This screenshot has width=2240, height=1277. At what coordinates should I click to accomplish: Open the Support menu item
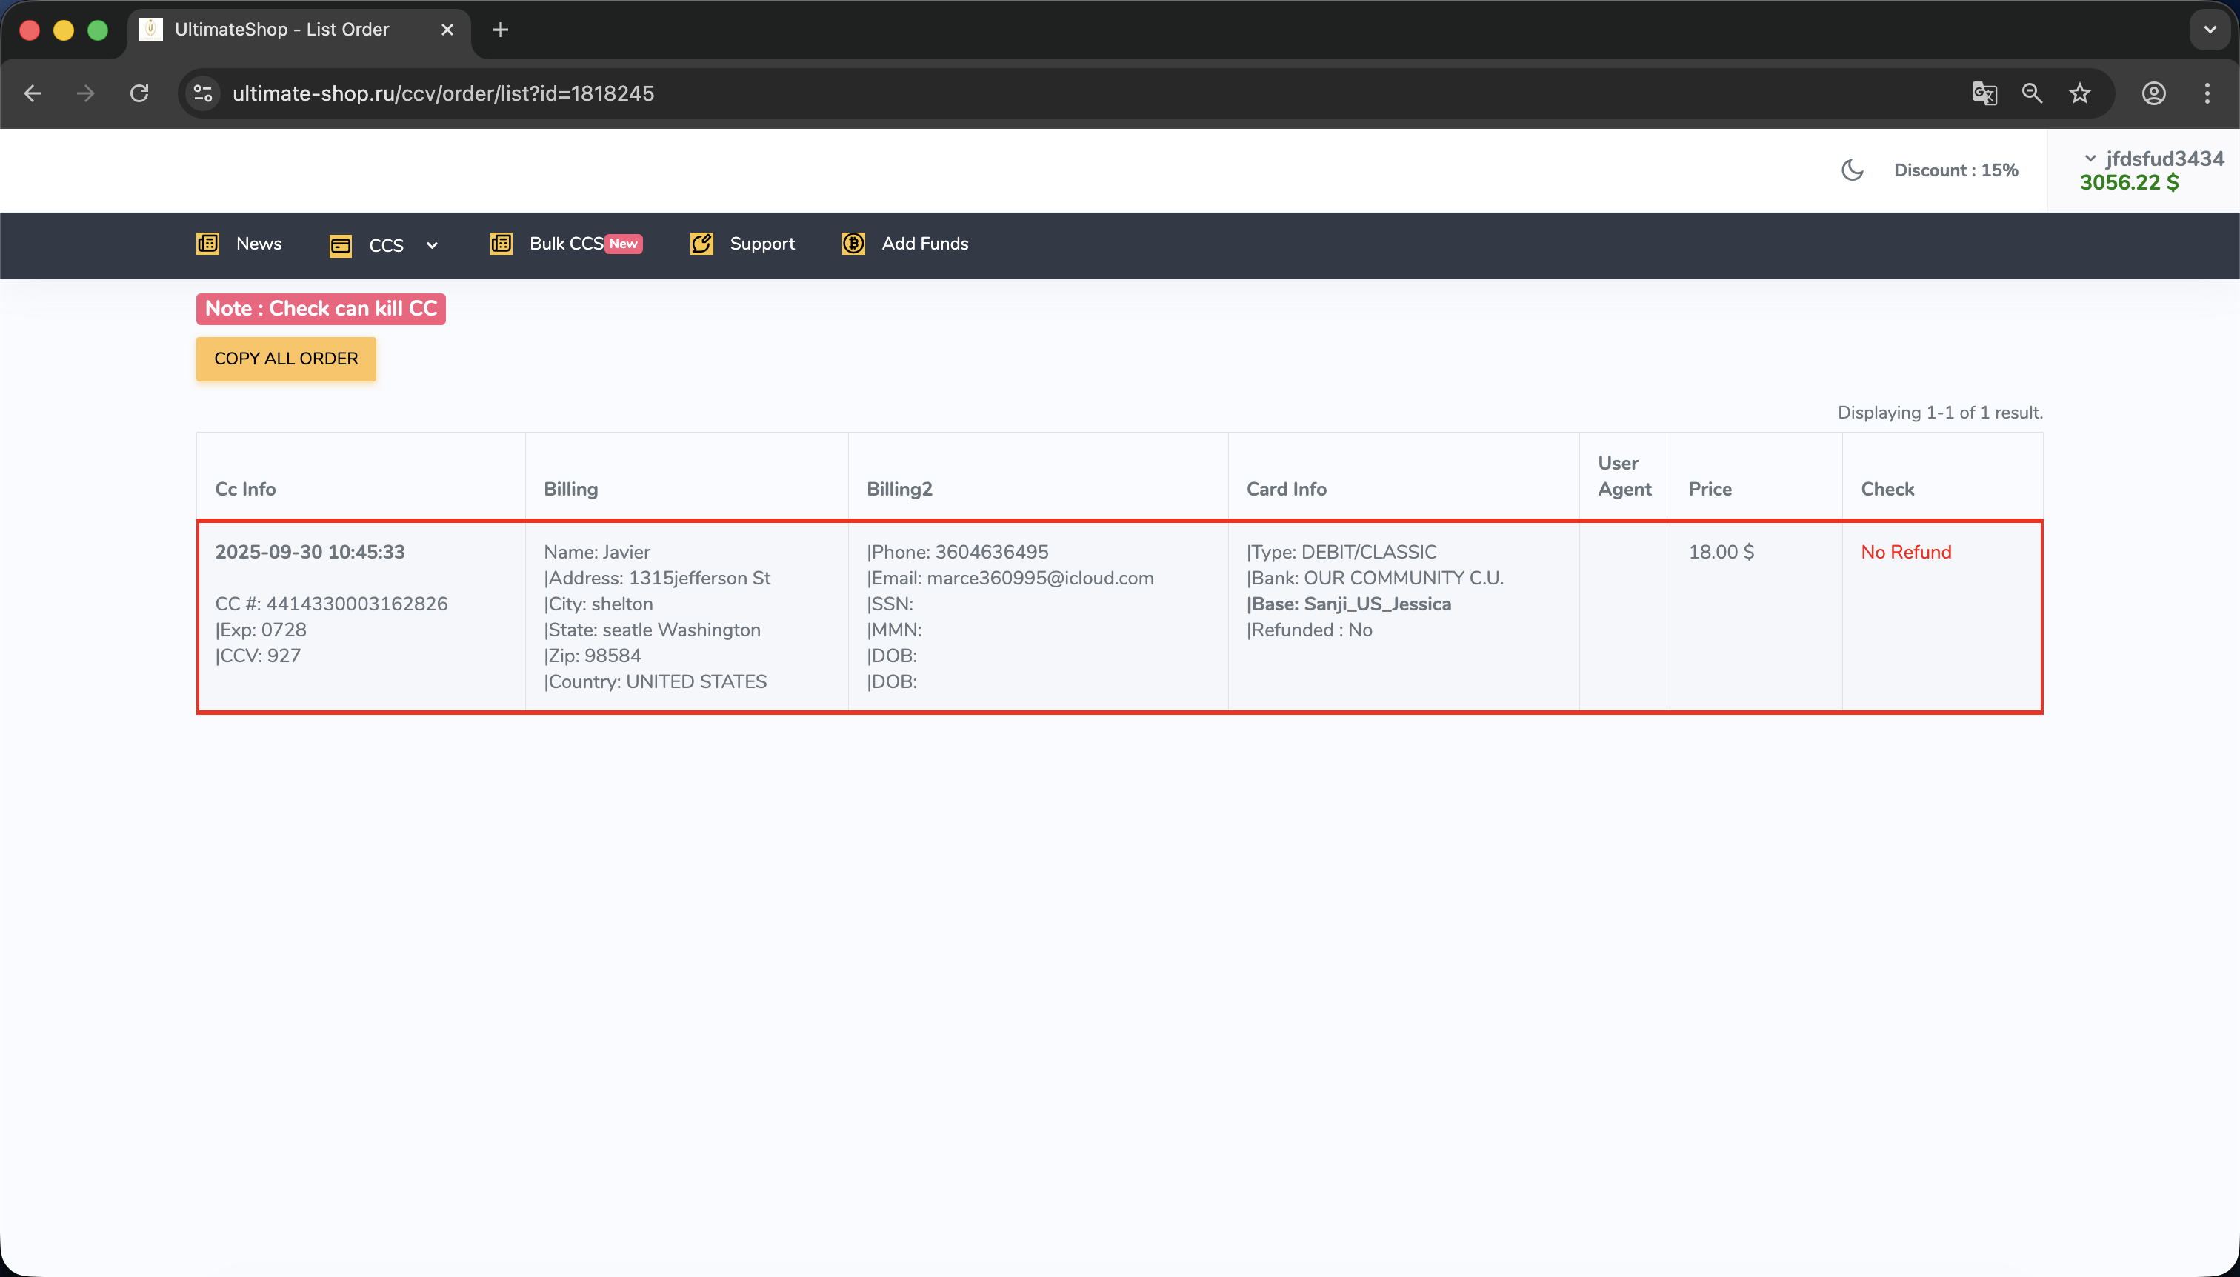click(x=742, y=244)
